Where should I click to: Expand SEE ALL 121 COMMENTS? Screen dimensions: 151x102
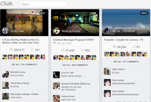(x=126, y=62)
